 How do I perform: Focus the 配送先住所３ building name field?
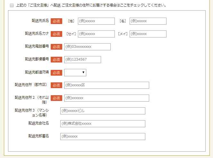[x=103, y=111]
